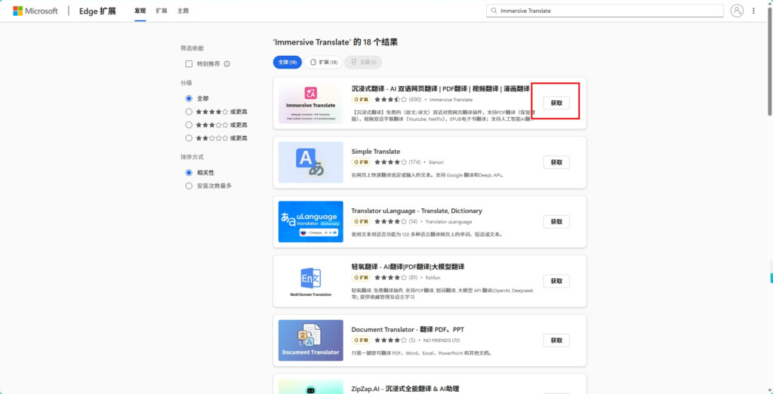Click the search magnifier icon

[494, 11]
